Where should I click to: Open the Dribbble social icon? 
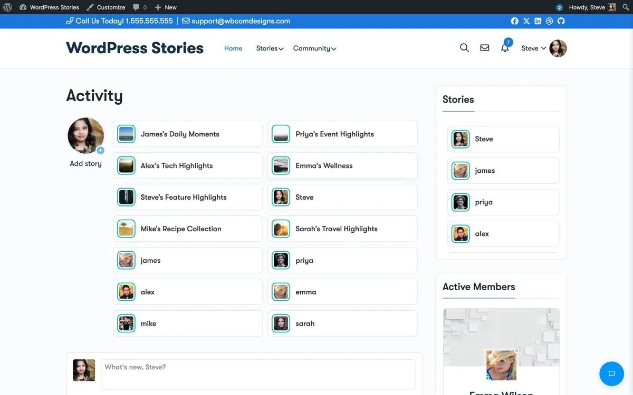pyautogui.click(x=549, y=21)
